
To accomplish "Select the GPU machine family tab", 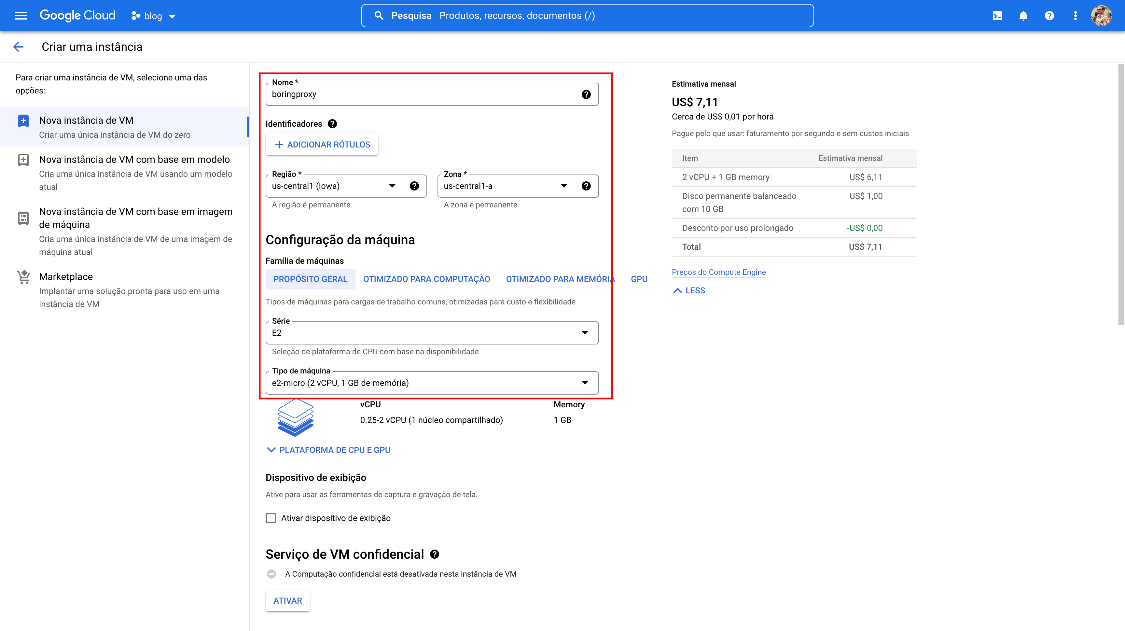I will click(639, 279).
